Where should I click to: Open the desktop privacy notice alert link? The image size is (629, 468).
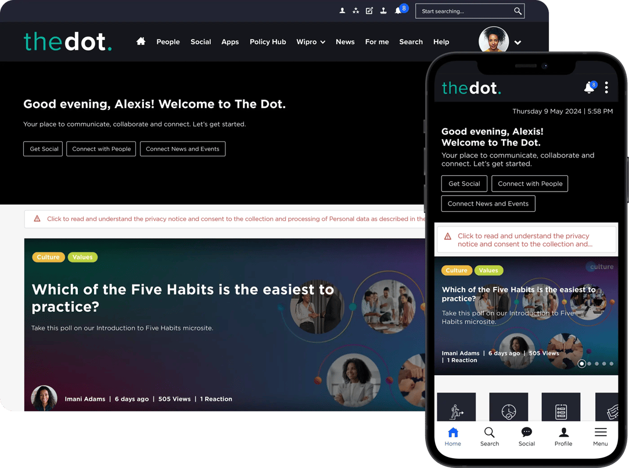(235, 219)
